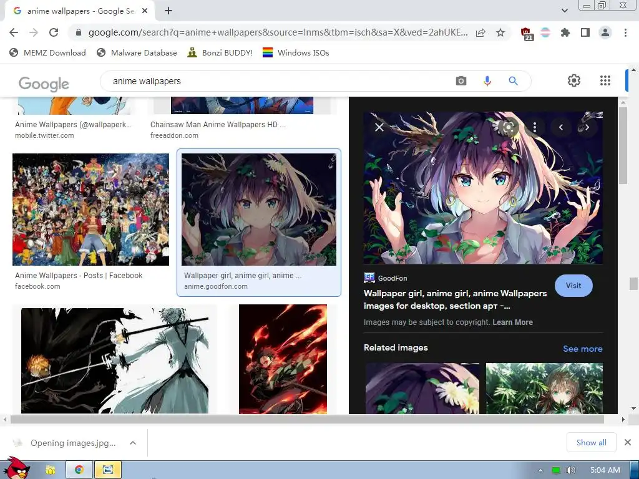Show hidden system tray icons
This screenshot has height=479, width=639.
pyautogui.click(x=540, y=470)
